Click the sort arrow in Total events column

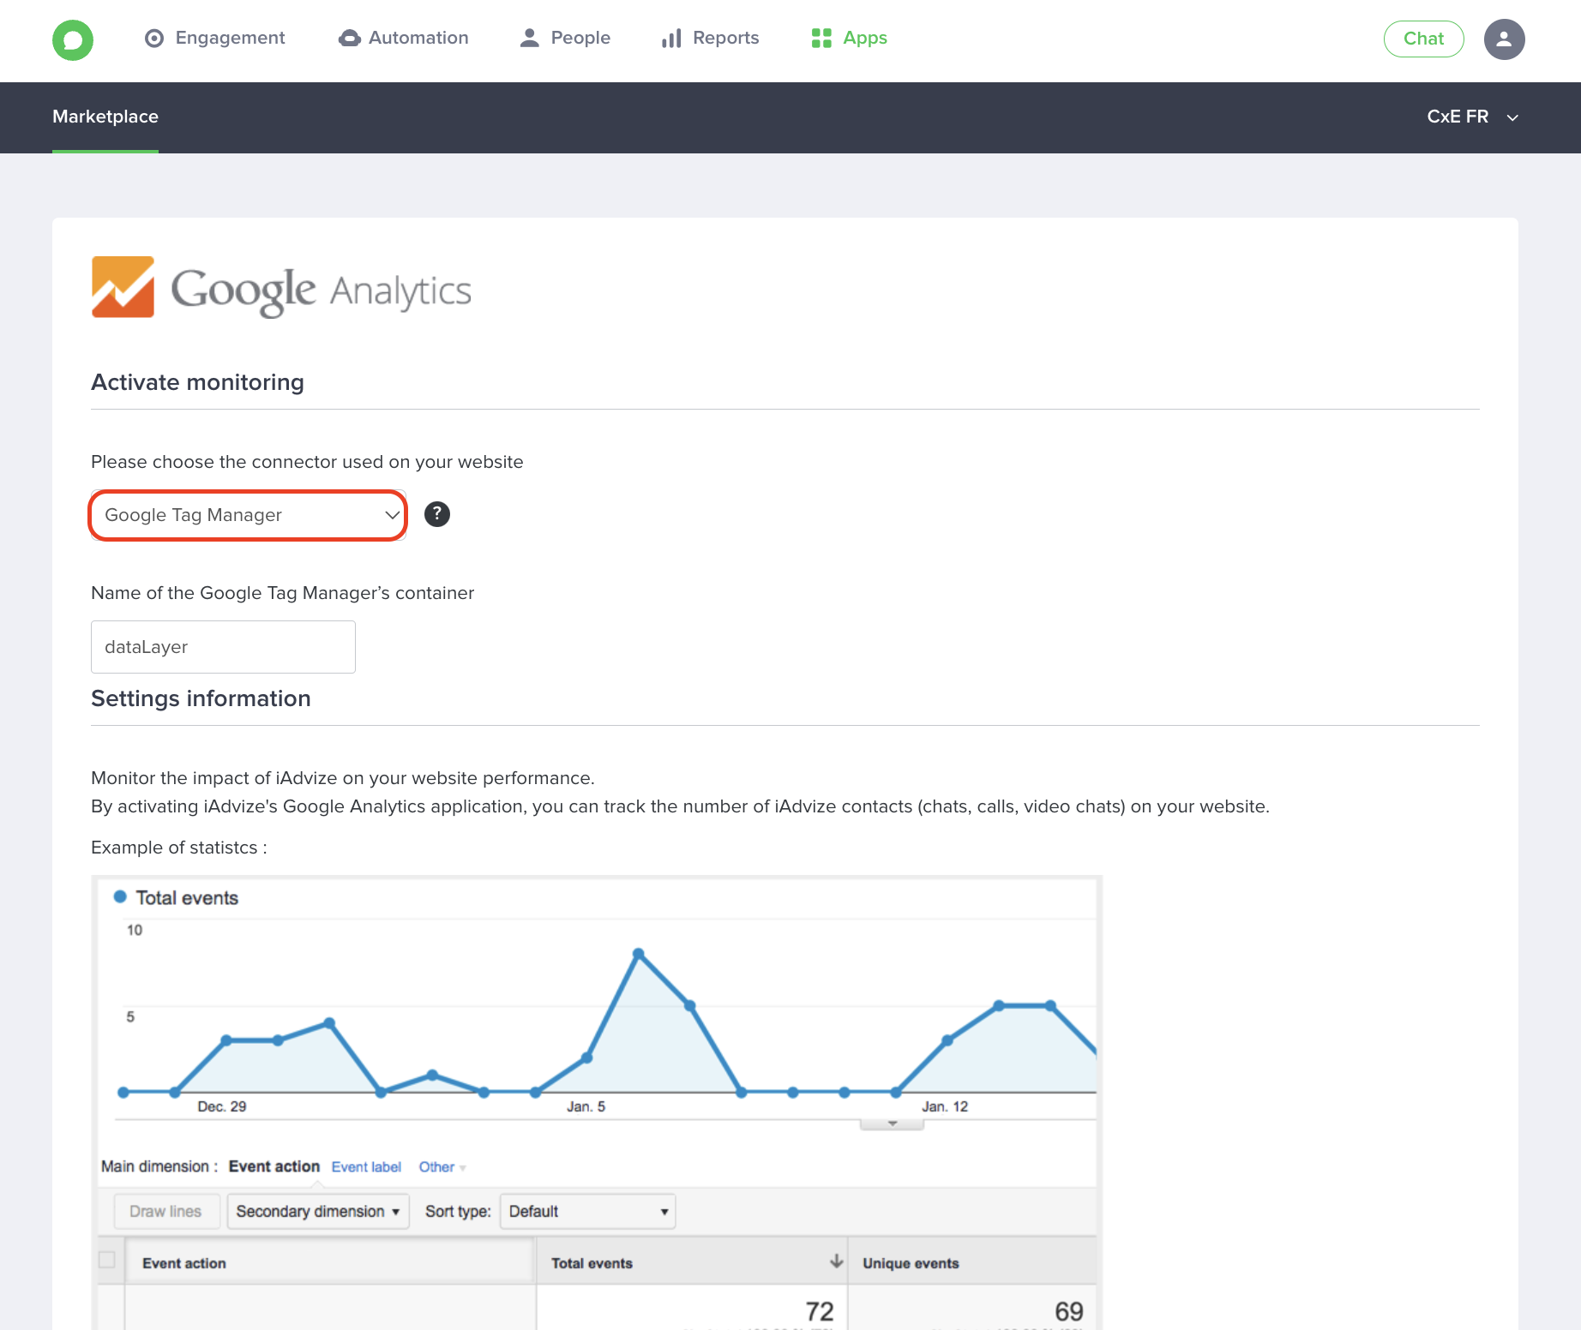click(836, 1261)
